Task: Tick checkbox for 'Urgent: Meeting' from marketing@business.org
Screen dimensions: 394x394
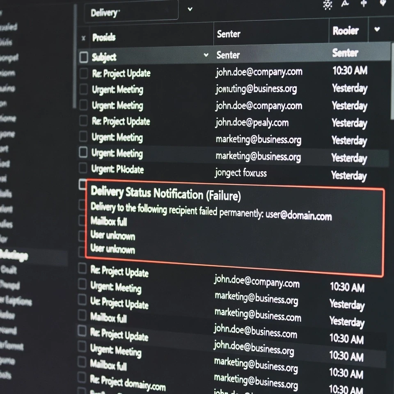Action: (x=84, y=138)
